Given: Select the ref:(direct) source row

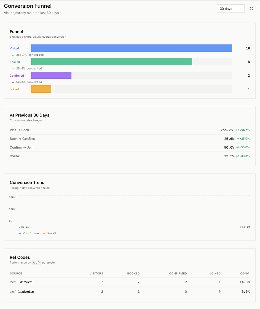Looking at the screenshot, I should click(x=130, y=282).
